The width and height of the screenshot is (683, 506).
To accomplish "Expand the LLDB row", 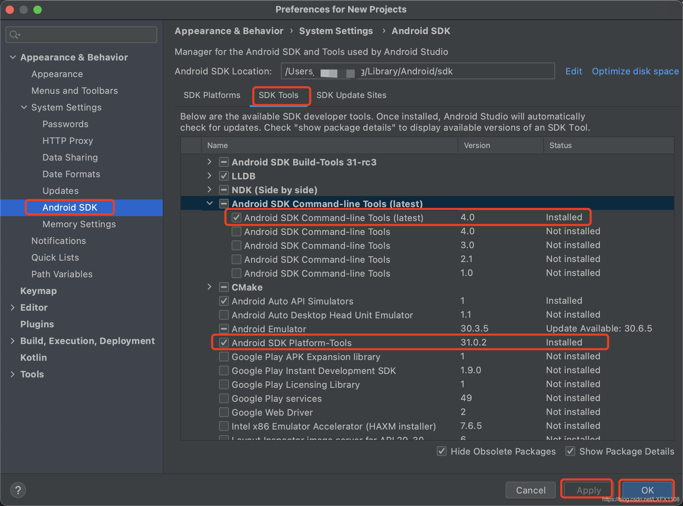I will 209,176.
